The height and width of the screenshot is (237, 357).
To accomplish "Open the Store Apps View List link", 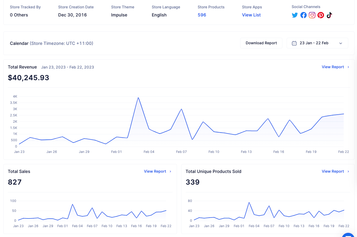I will click(x=251, y=15).
